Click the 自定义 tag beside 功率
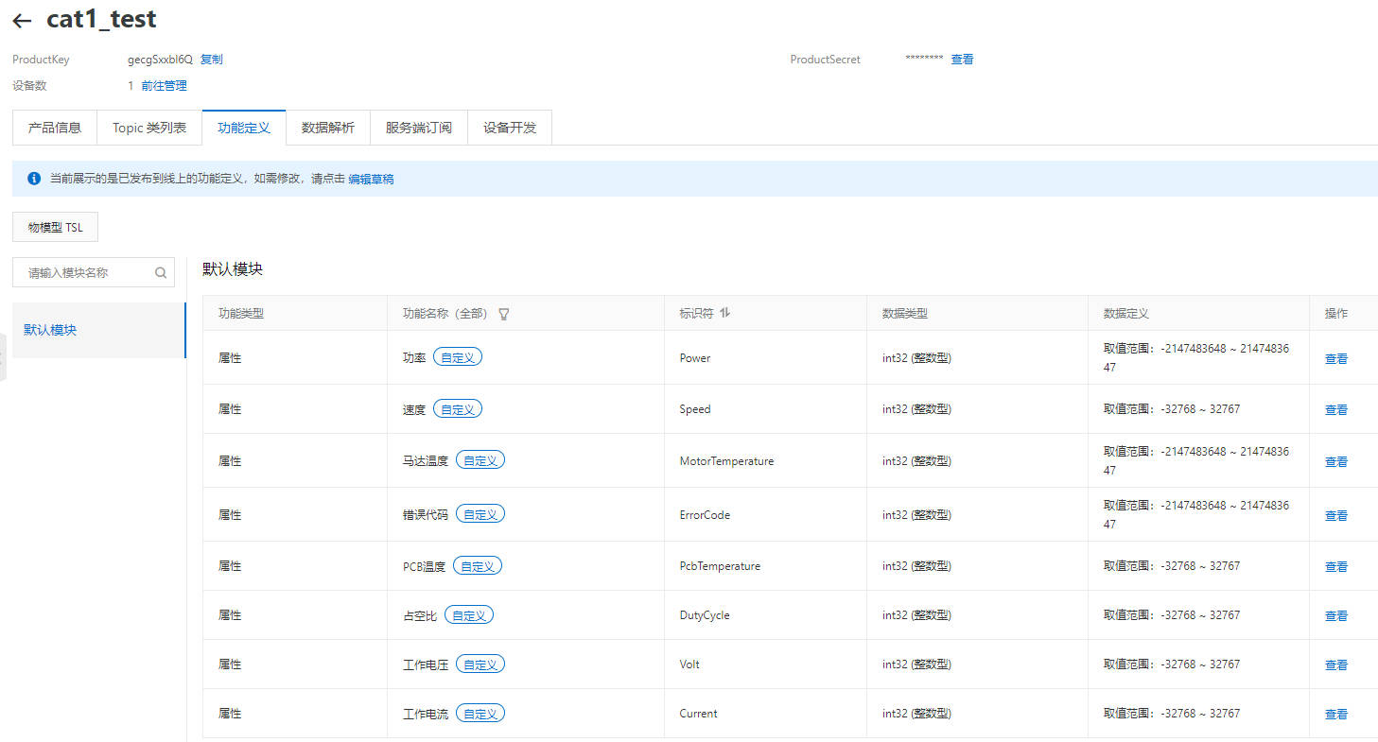Screen dimensions: 1378x742 coord(458,357)
